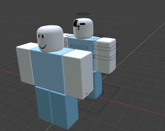Viewport: 165px width, 131px height.
Task: Select the back character's white arm with wireframe boxes
Action: click(106, 56)
